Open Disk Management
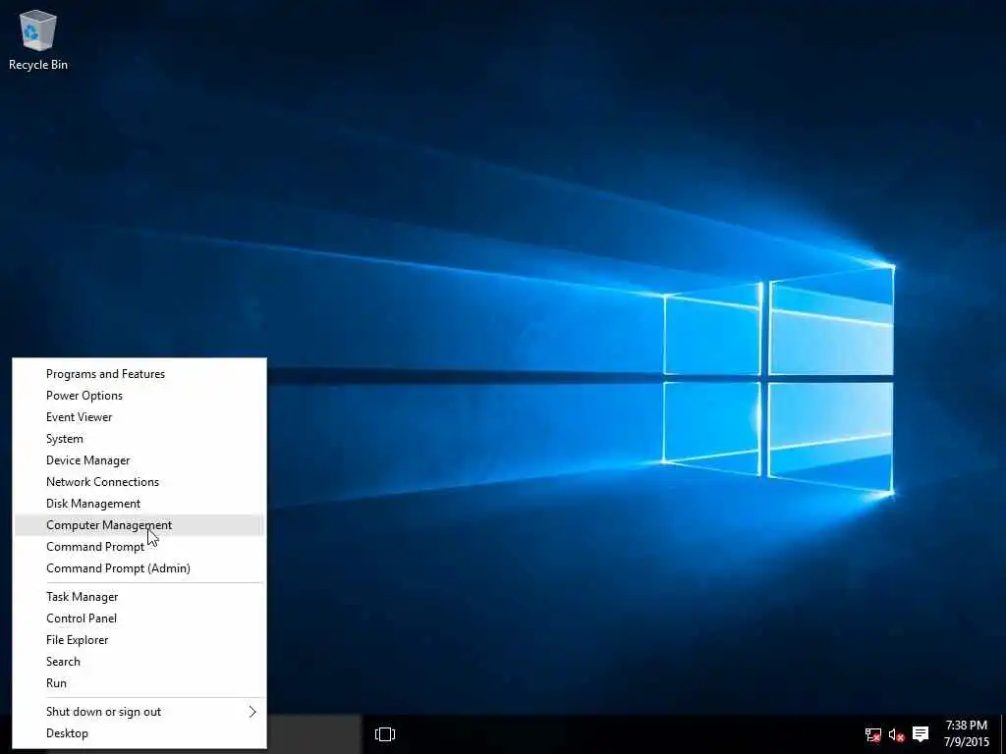 (140, 504)
